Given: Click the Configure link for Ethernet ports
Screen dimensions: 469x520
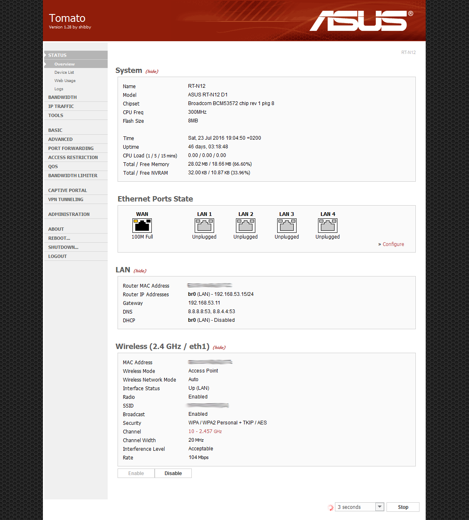Looking at the screenshot, I should pyautogui.click(x=393, y=244).
